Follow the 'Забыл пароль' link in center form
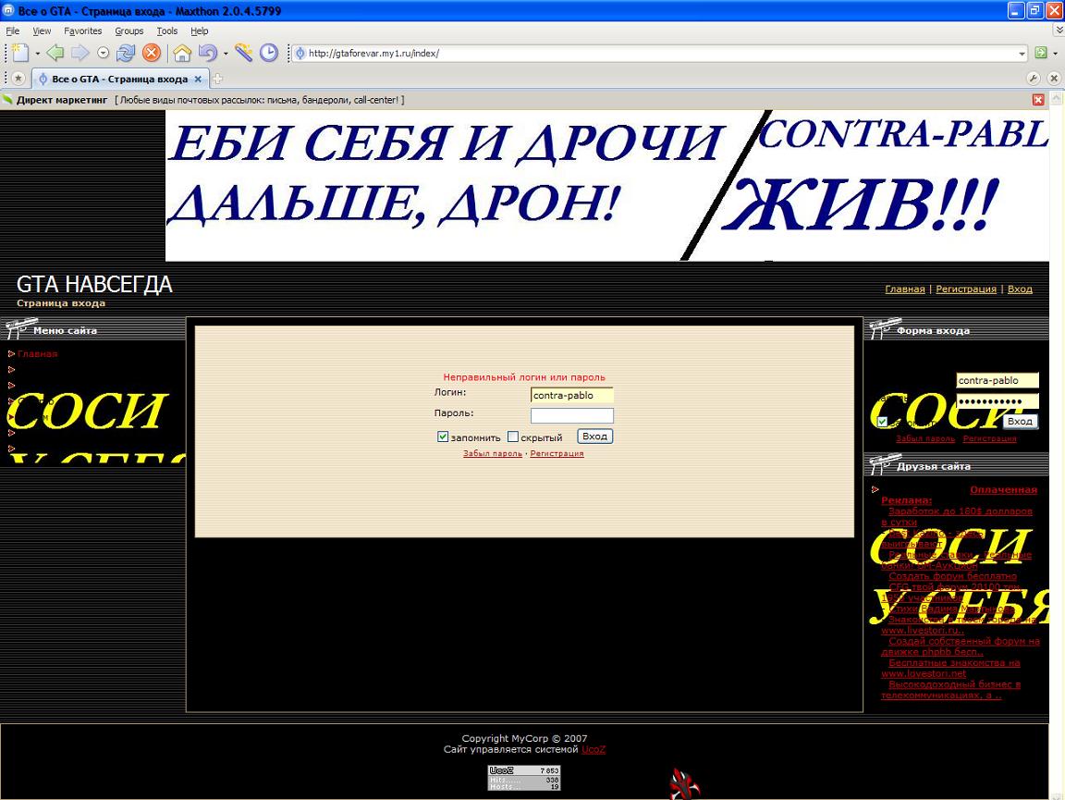This screenshot has width=1065, height=800. 492,453
